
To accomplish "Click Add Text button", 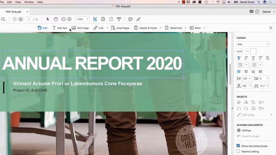I will (x=60, y=28).
